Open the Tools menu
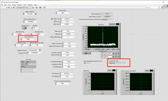Image resolution: width=168 pixels, height=101 pixels. [x=25, y=5]
